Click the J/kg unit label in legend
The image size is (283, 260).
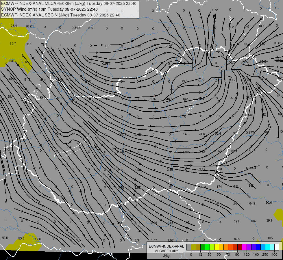[x=166, y=255]
